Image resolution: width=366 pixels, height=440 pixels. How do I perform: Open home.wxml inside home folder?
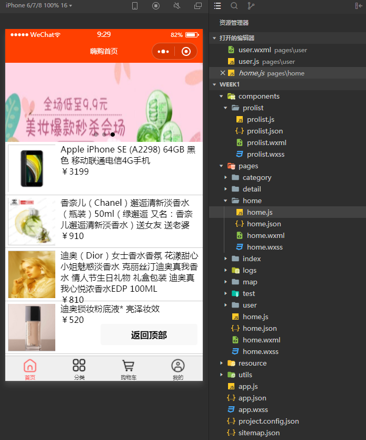coord(288,235)
